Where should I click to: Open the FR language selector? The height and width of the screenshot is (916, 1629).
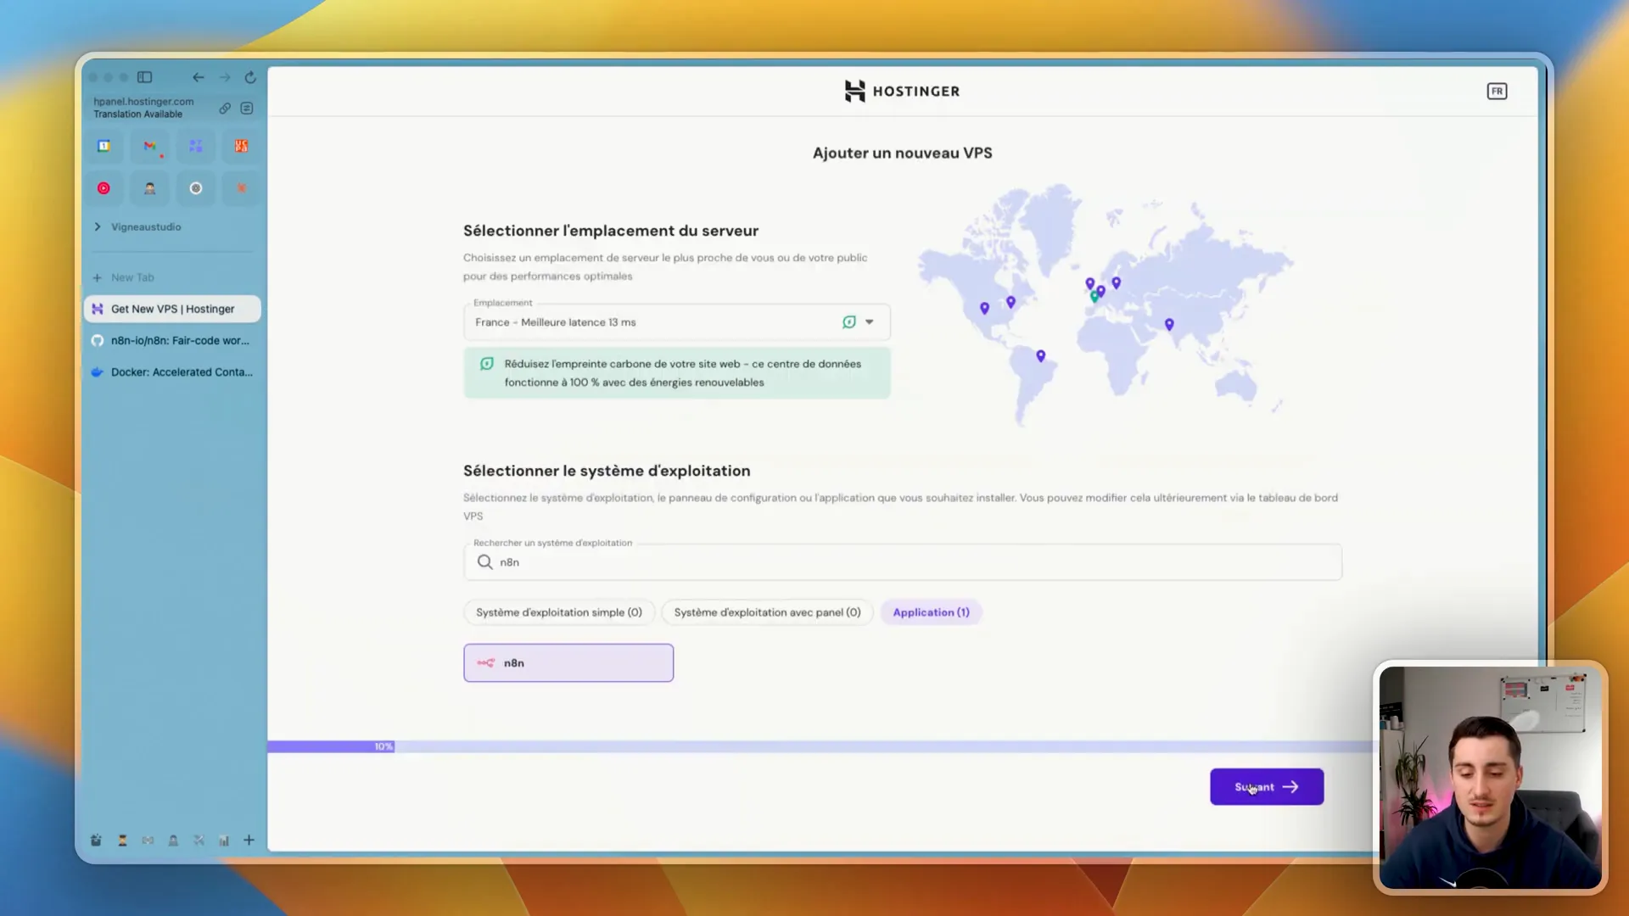pos(1497,91)
